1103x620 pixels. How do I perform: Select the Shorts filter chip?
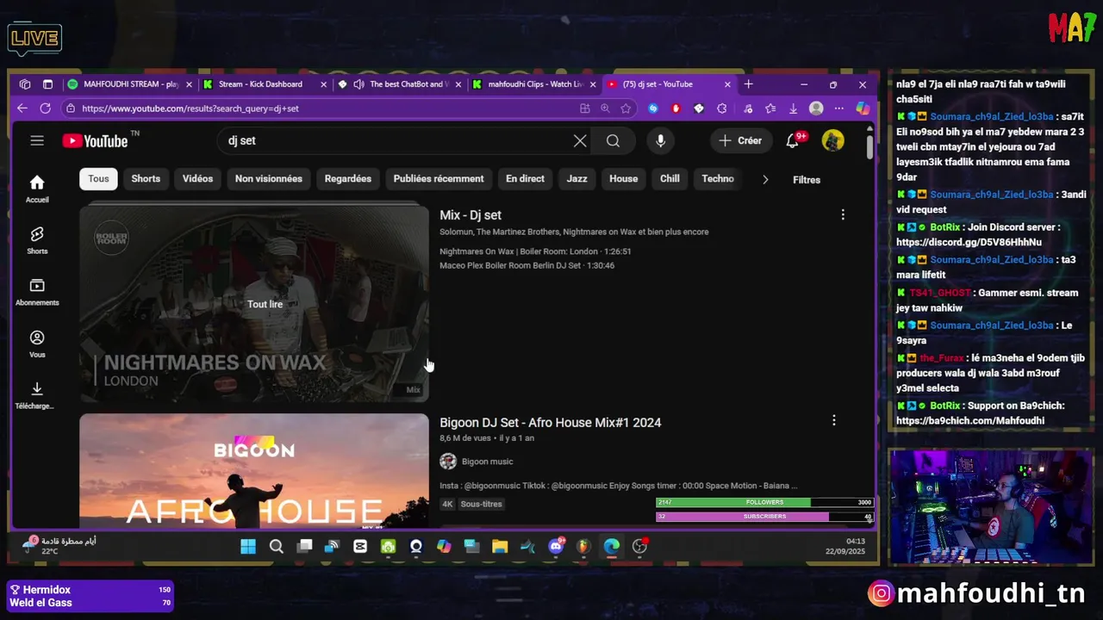point(146,178)
